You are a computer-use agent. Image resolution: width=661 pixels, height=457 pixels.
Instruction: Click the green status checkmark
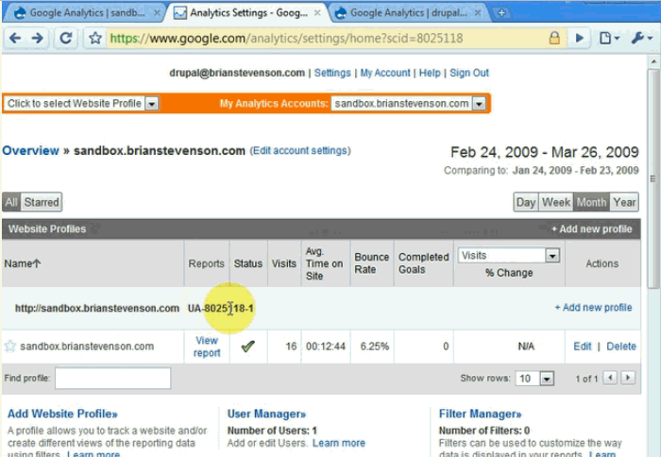click(247, 347)
